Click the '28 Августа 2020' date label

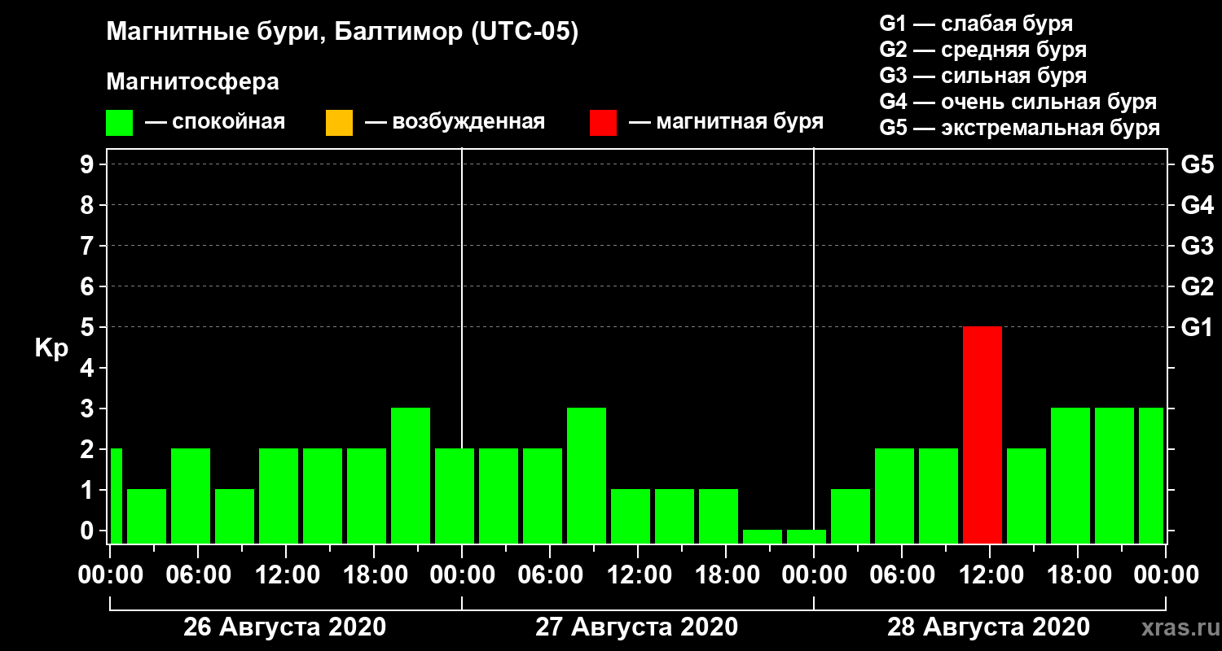pos(988,627)
